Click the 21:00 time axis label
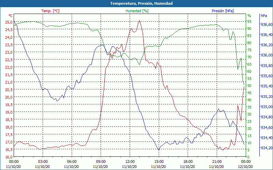The height and width of the screenshot is (170, 273). [x=217, y=162]
